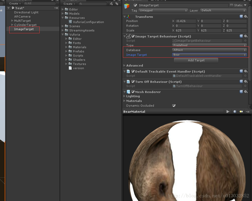Open the Database dropdown showing ARtest

pos(209,50)
